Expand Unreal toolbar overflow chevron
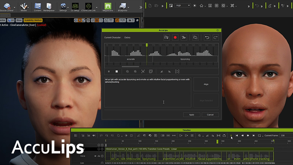293x165 pixels. (x=141, y=7)
